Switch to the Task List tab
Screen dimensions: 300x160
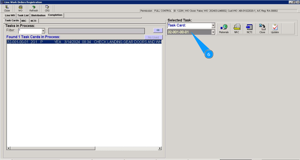23,16
